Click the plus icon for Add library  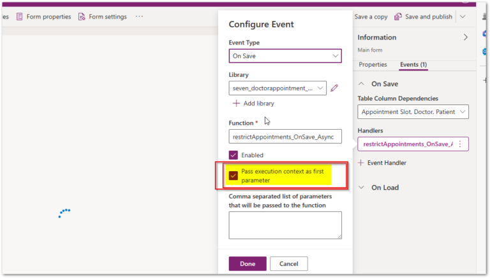[236, 103]
